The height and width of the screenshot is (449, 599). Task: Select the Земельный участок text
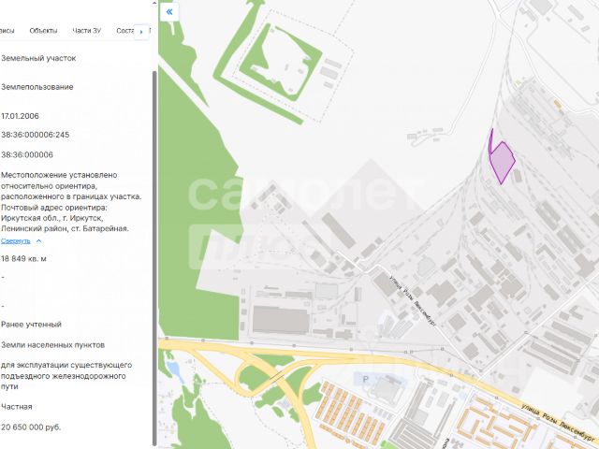tap(38, 58)
